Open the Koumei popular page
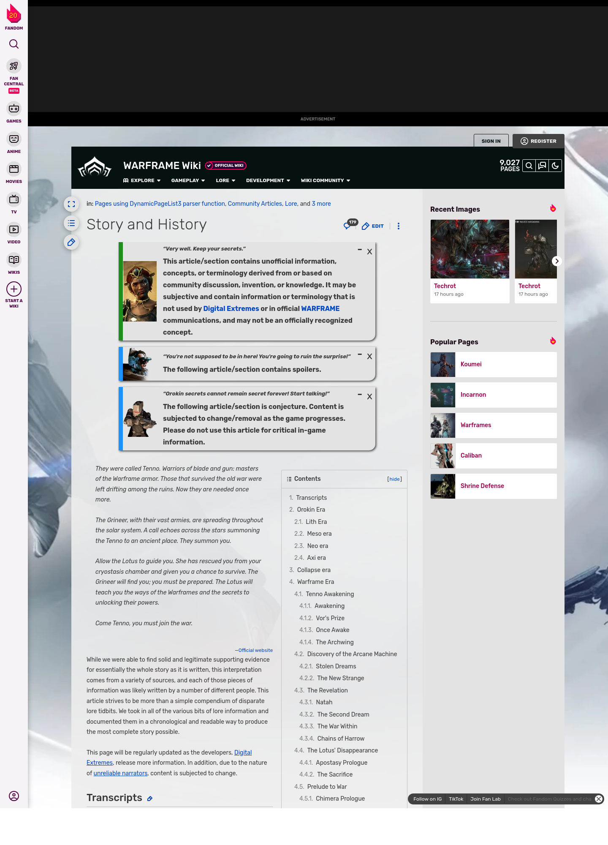This screenshot has height=845, width=608. (494, 365)
